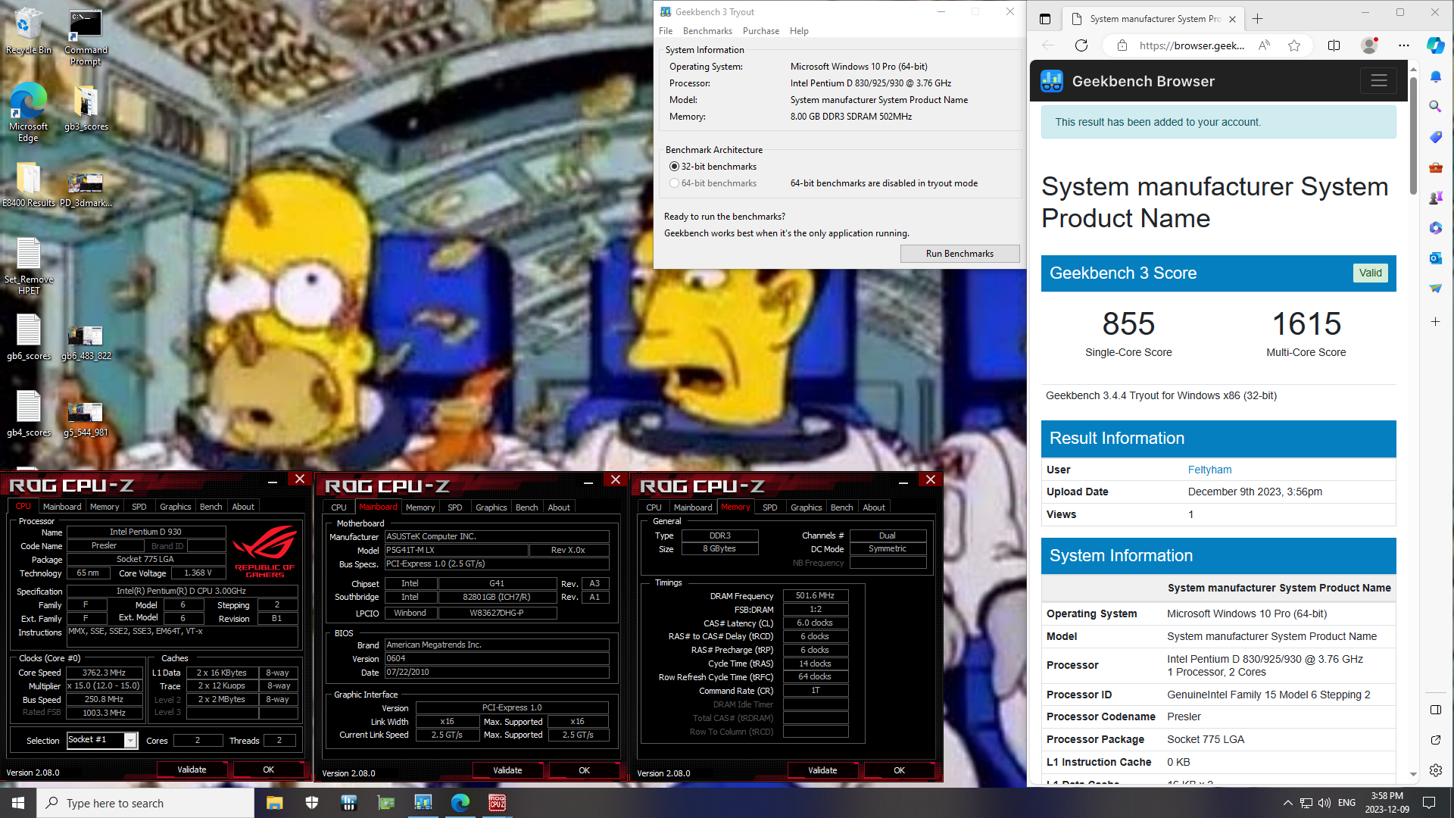
Task: Switch to SPD tab in first CPU-Z window
Action: point(139,507)
